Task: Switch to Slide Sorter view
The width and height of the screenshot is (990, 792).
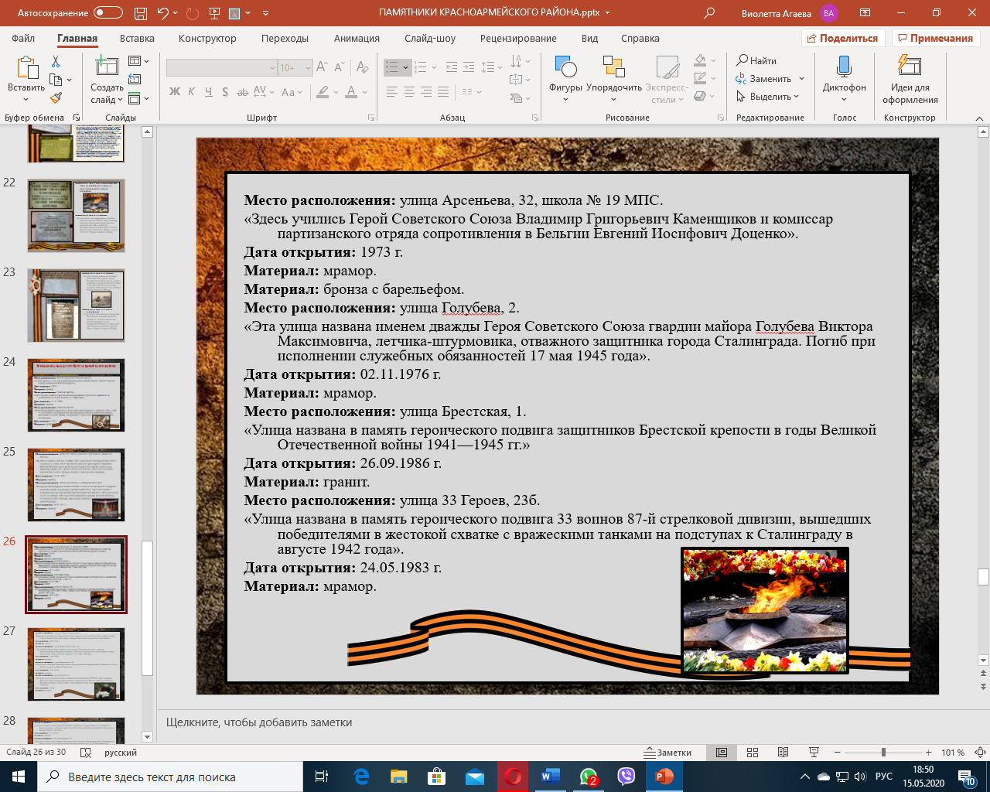Action: [753, 753]
